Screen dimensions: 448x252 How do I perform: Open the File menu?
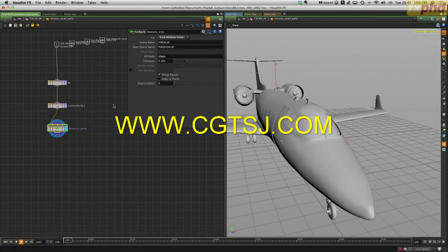38,3
